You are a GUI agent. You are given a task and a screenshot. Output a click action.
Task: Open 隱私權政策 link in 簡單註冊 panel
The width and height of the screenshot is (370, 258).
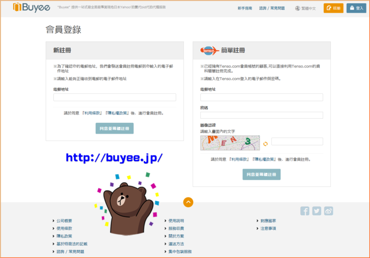(x=264, y=159)
